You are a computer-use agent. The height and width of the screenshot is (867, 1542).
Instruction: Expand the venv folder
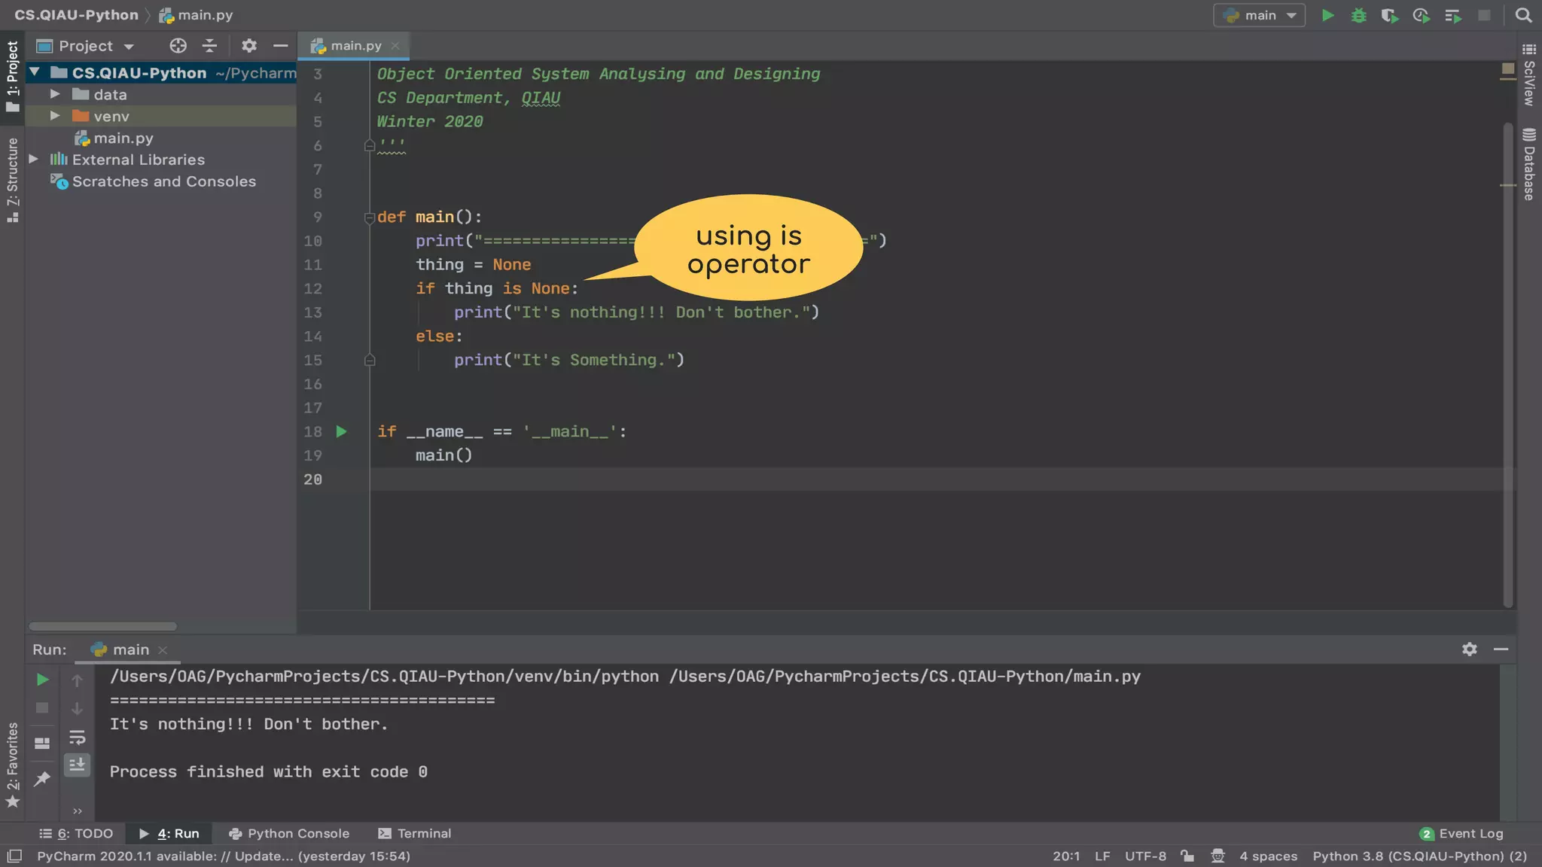coord(55,116)
